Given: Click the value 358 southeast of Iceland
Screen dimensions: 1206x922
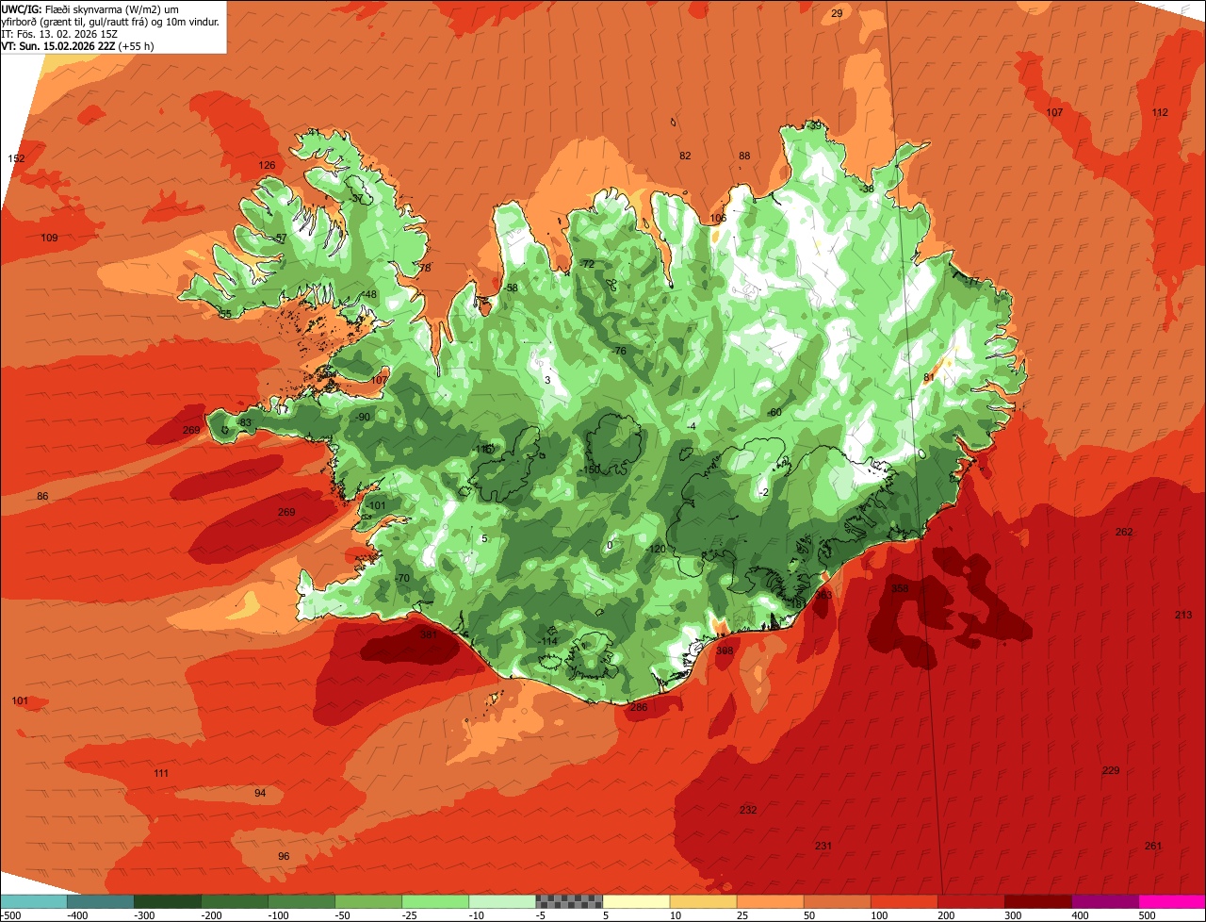Looking at the screenshot, I should point(901,588).
